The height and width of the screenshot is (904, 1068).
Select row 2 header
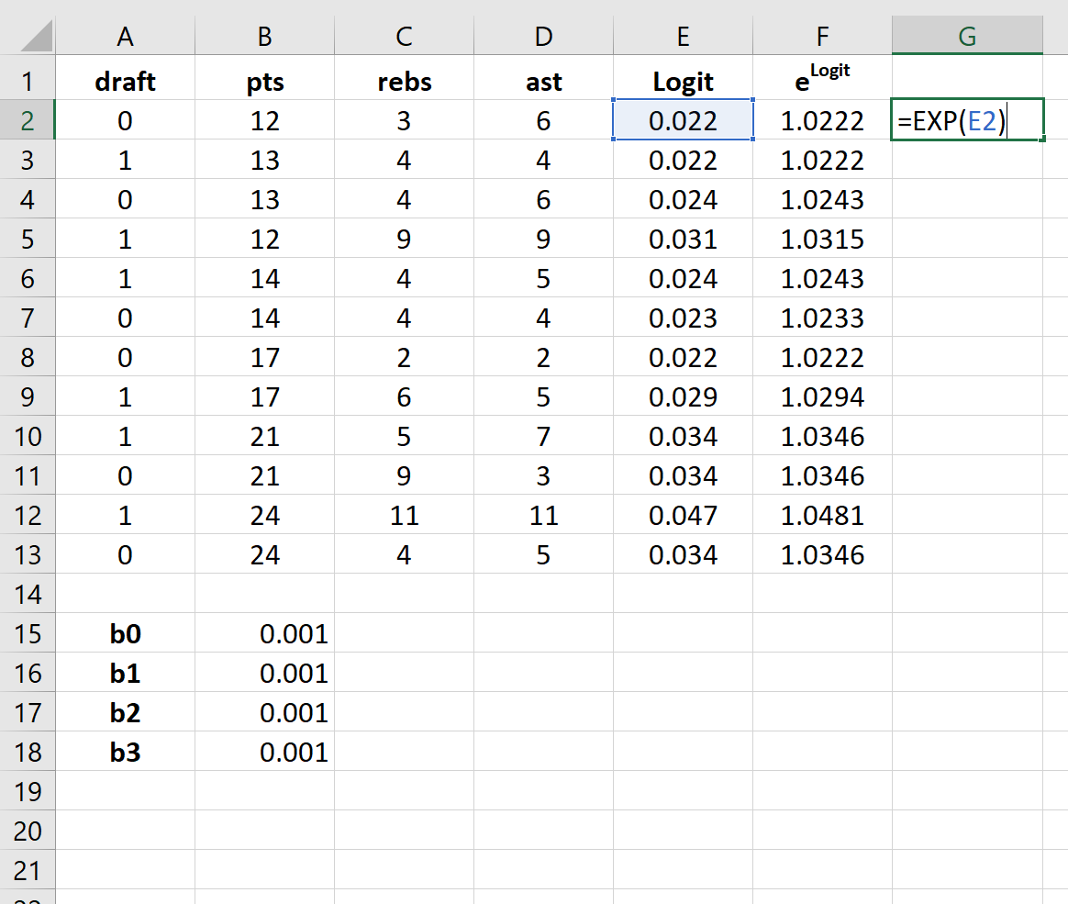[28, 120]
